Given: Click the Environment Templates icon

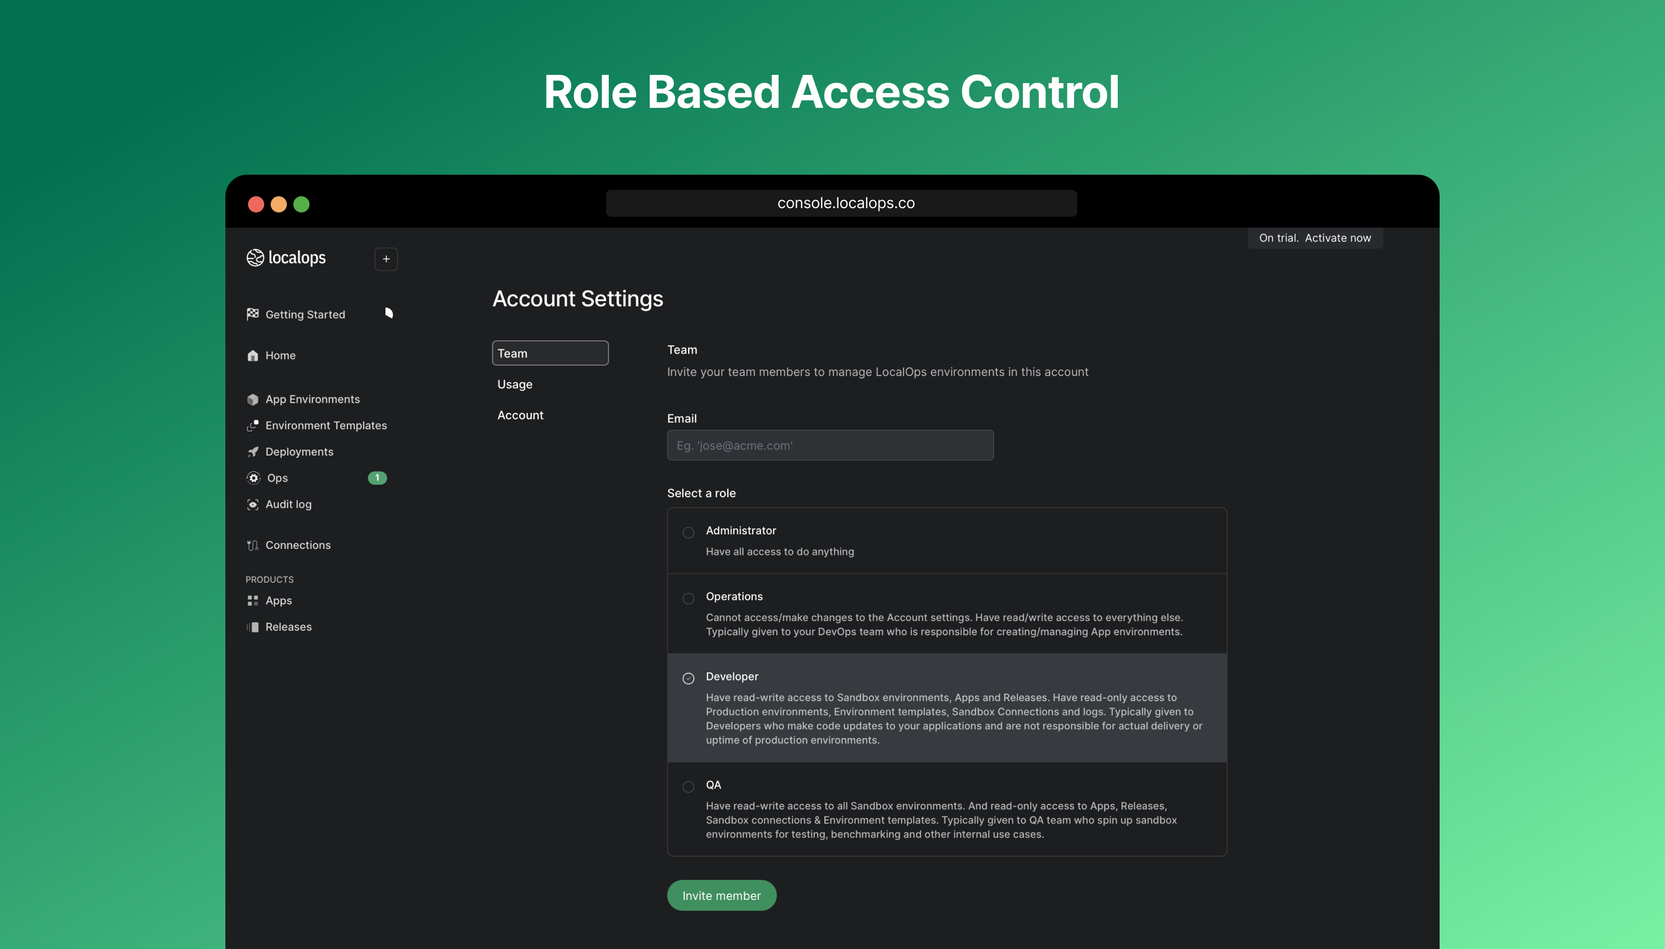Looking at the screenshot, I should tap(253, 425).
